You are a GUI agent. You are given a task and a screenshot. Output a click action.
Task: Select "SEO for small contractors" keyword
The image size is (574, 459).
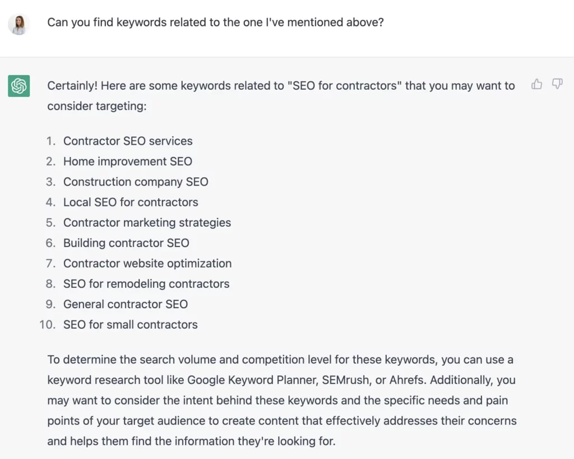(x=130, y=324)
